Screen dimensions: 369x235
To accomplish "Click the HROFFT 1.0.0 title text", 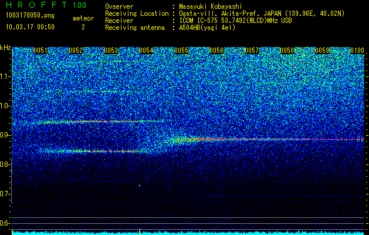I will (x=46, y=5).
